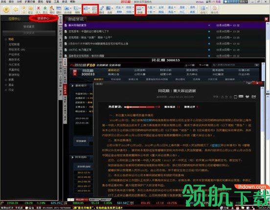
Task: Open the 个股 dropdown in toolbar
Action: click(151, 12)
